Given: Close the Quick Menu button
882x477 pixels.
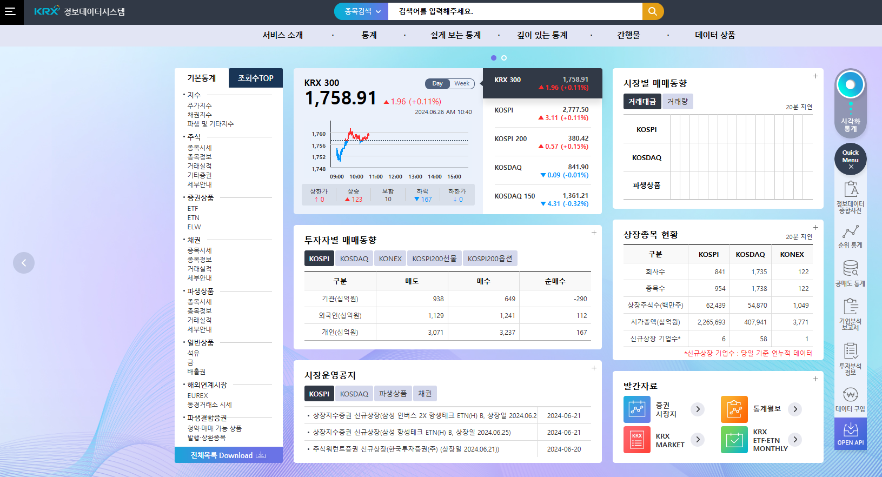Looking at the screenshot, I should (850, 159).
